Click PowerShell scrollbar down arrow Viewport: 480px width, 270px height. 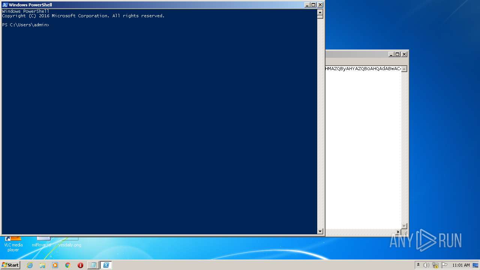click(x=320, y=231)
